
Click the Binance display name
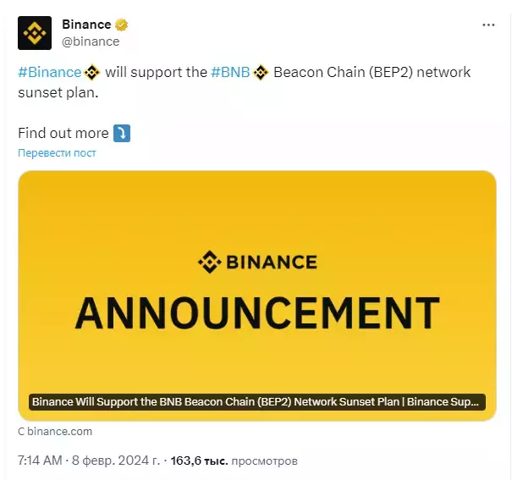tap(86, 25)
